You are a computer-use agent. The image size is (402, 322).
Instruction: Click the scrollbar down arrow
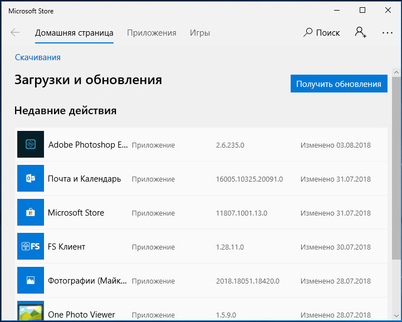pyautogui.click(x=396, y=315)
